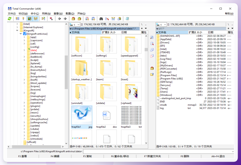Select the !trapfile1 jpg thumbnail
The width and height of the screenshot is (241, 165).
(82, 117)
